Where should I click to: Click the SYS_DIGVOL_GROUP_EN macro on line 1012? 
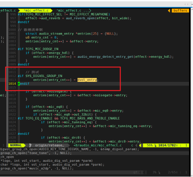pyautogui.click(x=44, y=76)
